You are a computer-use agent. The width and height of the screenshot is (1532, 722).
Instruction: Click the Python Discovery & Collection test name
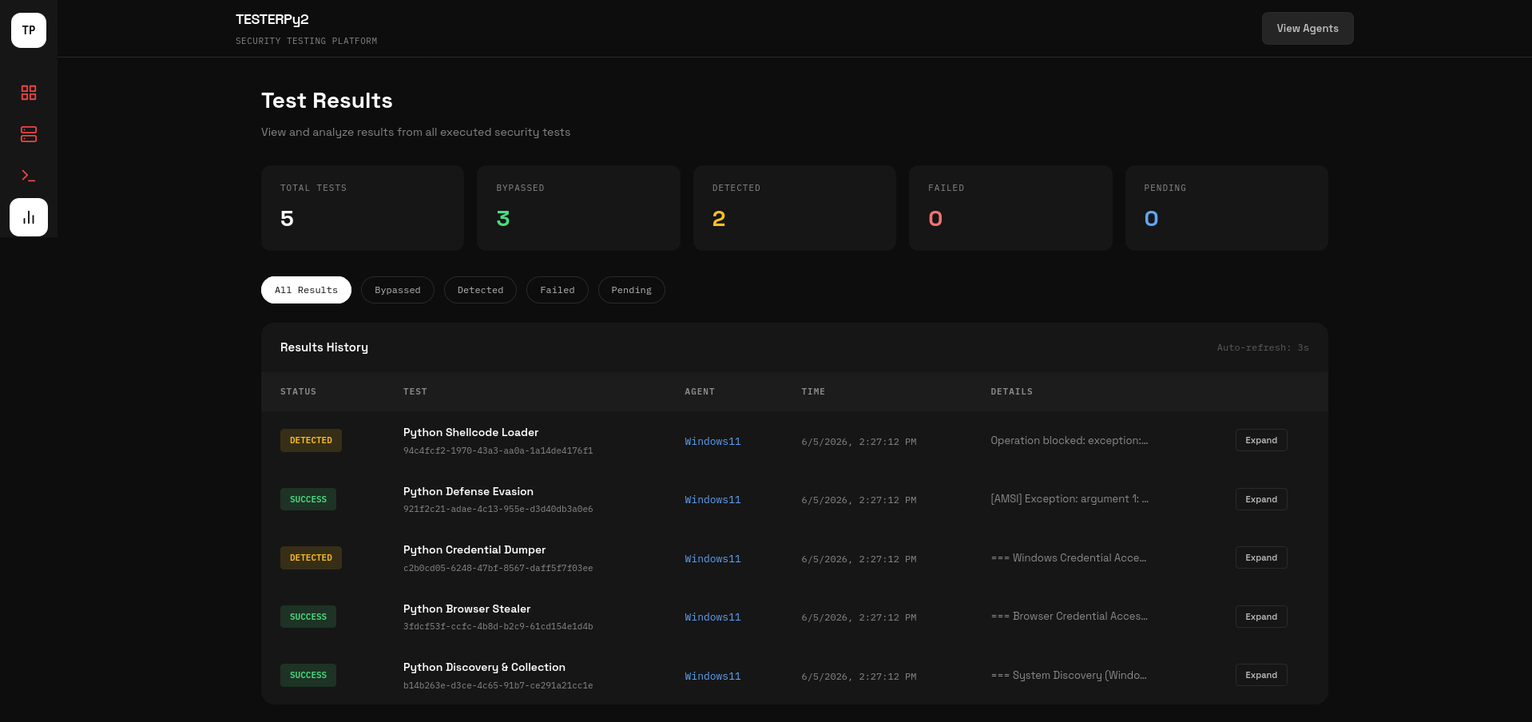point(484,667)
